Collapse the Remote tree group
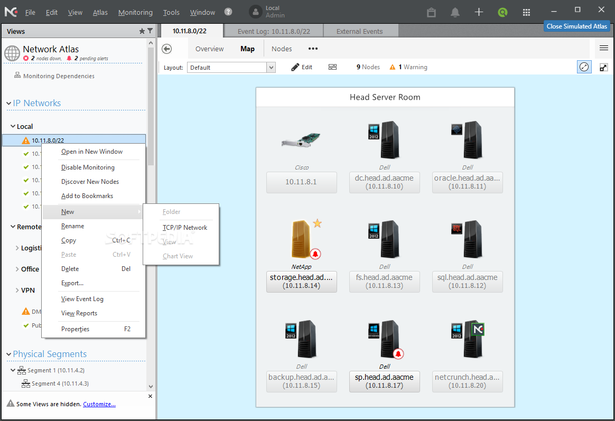The image size is (615, 421). [x=13, y=227]
